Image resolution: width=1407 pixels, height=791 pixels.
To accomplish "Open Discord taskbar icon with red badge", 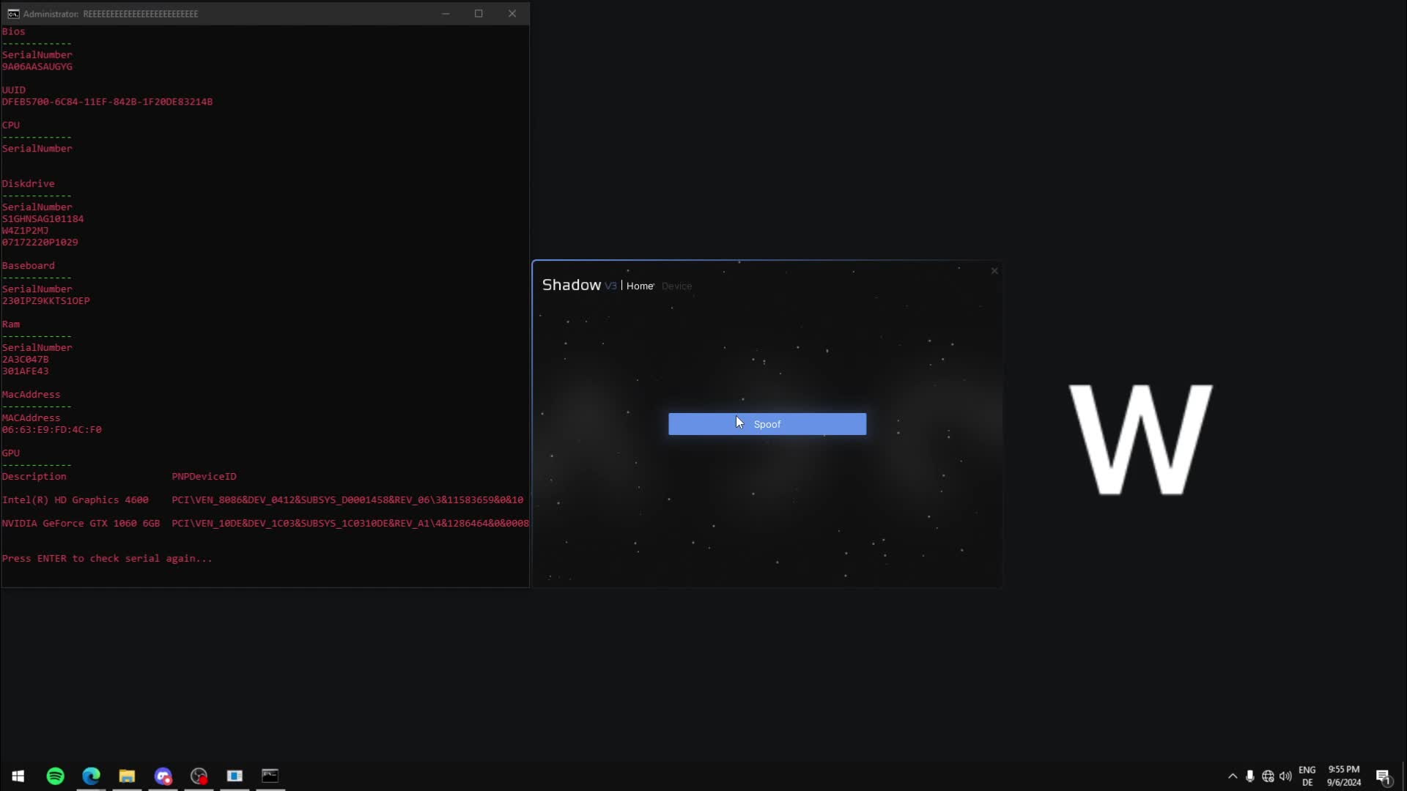I will [163, 776].
